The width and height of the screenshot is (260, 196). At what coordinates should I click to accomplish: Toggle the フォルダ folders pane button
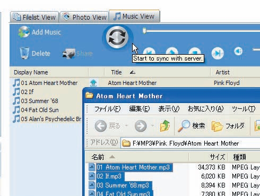point(228,126)
